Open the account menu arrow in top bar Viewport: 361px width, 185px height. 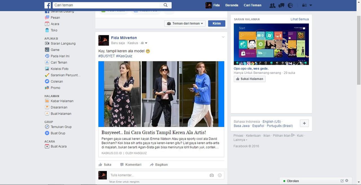[311, 5]
